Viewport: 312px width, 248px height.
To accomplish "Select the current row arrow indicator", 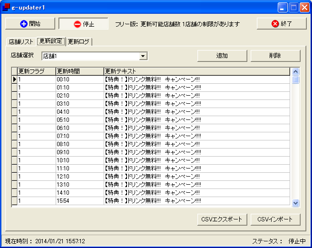I will pyautogui.click(x=14, y=79).
